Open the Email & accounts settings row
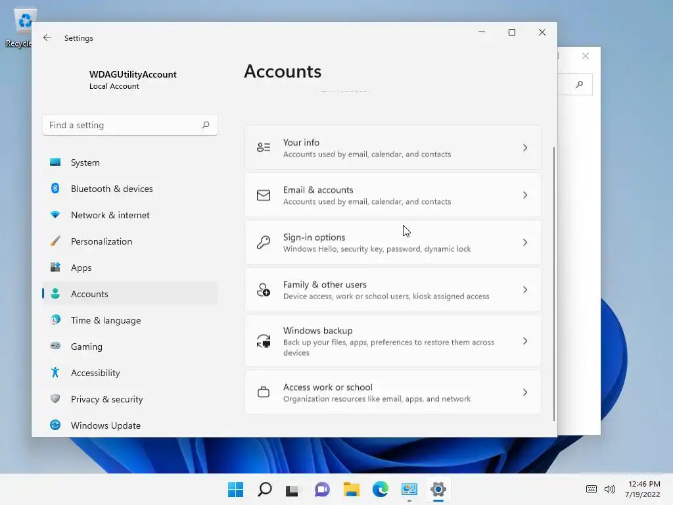Image resolution: width=673 pixels, height=505 pixels. click(x=393, y=195)
